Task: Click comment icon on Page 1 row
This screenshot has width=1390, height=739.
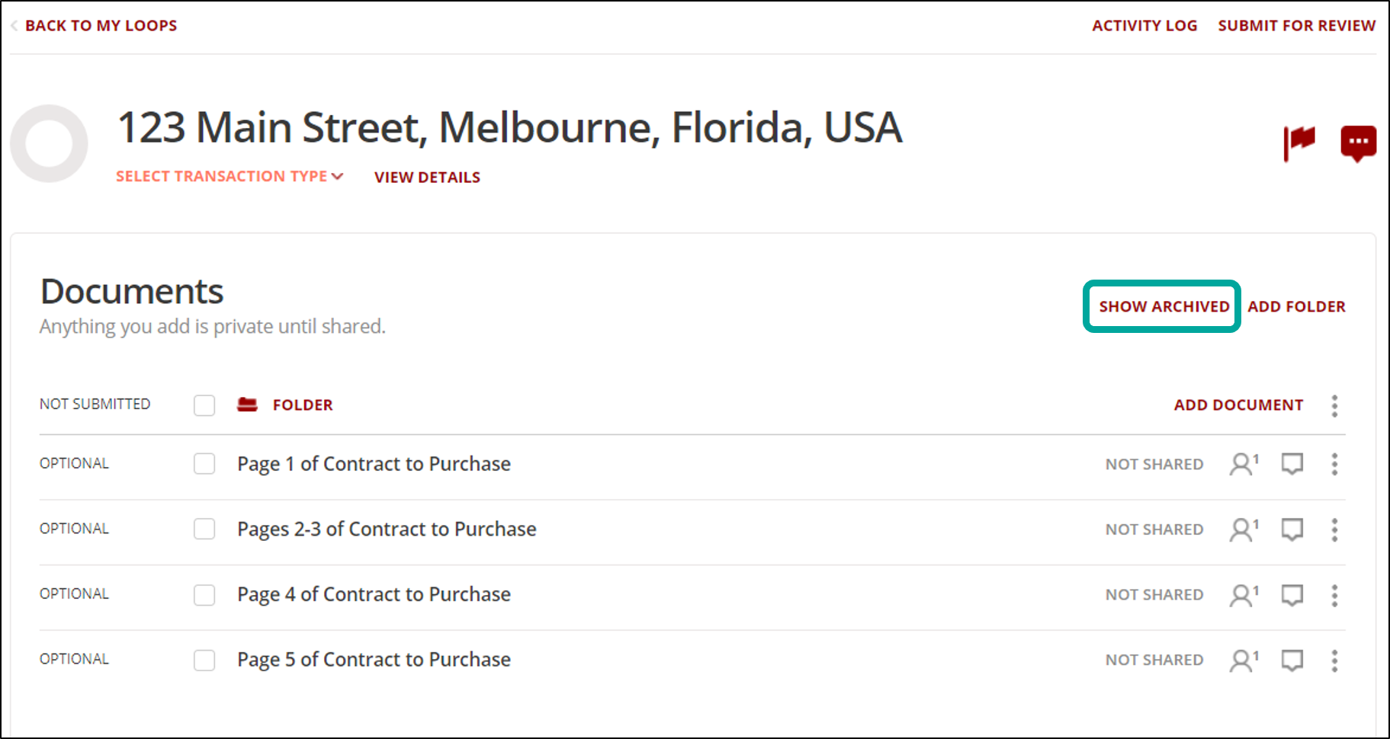Action: coord(1292,464)
